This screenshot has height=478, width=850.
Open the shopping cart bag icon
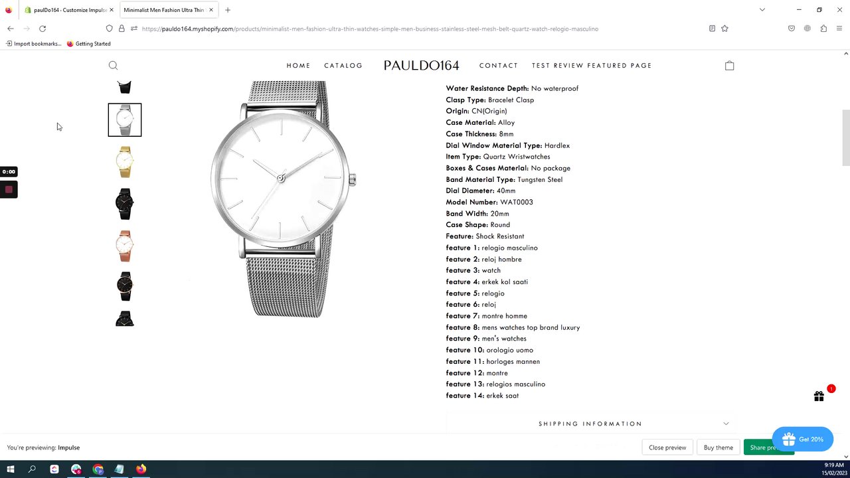(x=729, y=65)
